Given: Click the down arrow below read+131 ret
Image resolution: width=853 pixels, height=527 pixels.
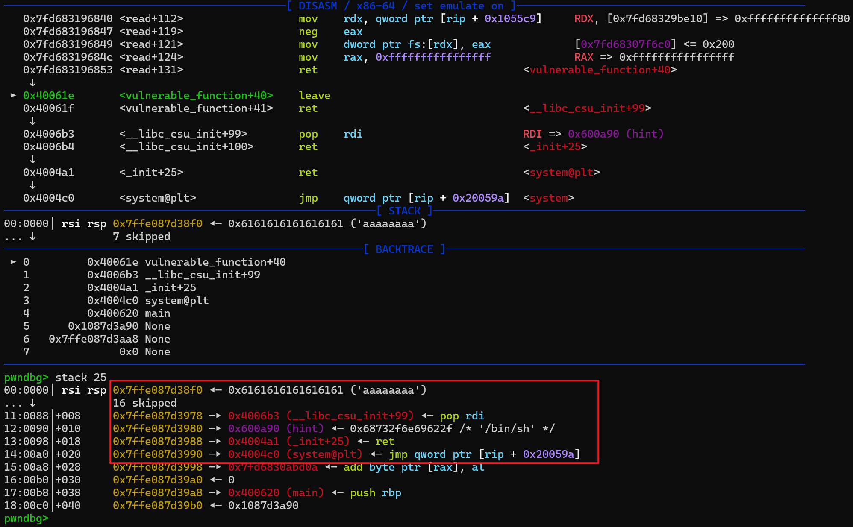Looking at the screenshot, I should 32,82.
